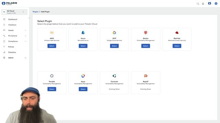Screen dimensions: 220x123
Task: Collapse the sidebar with the arrow handle
Action: (x=30, y=18)
